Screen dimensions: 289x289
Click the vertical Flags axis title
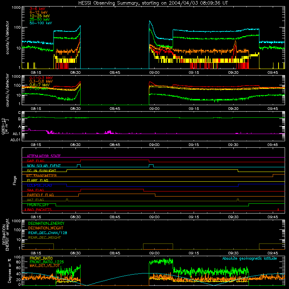point(15,180)
